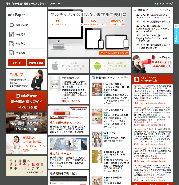Open the 本をさがす menu item
This screenshot has width=179, height=185.
26,25
